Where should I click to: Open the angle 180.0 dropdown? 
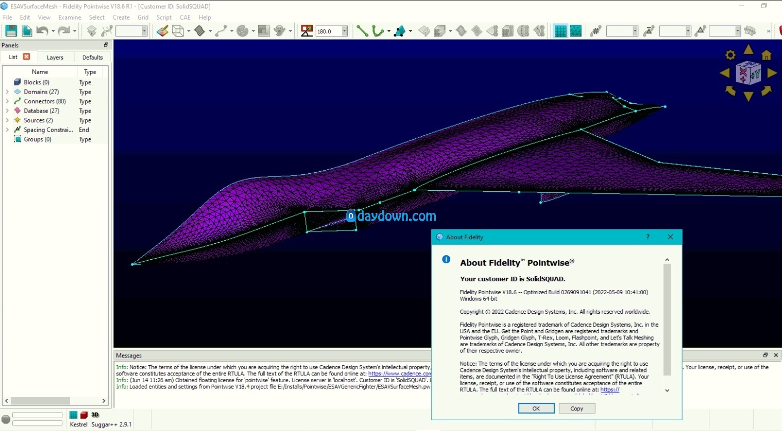pos(345,31)
